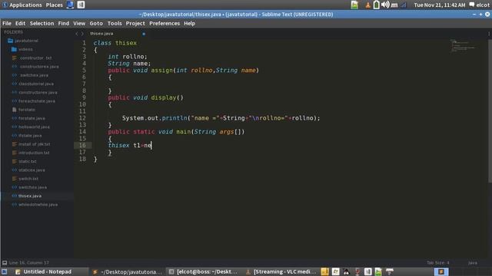Open helloworld.java from the sidebar

point(34,127)
